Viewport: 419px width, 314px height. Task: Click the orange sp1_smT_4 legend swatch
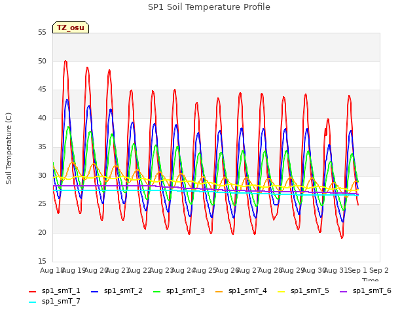point(219,292)
